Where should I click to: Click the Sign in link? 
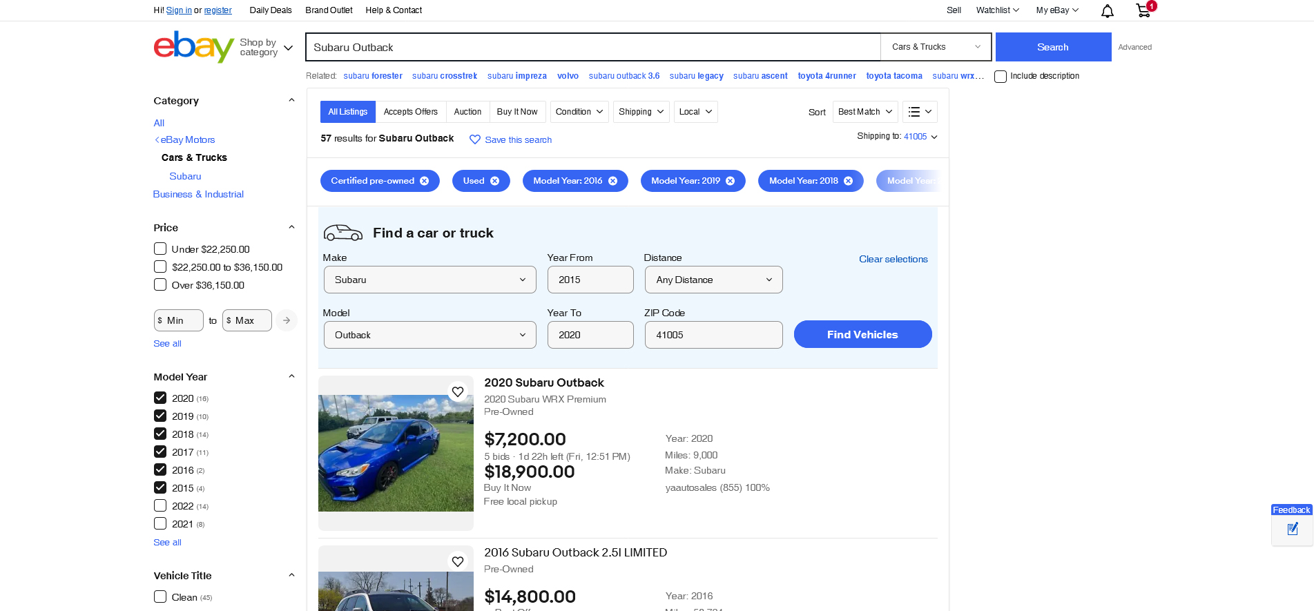pyautogui.click(x=179, y=10)
